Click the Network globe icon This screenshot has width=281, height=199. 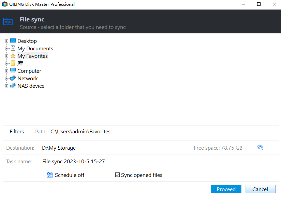coord(13,78)
